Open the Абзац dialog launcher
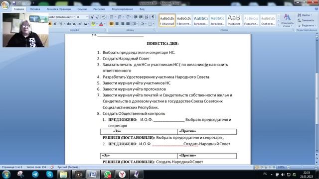 (155, 30)
